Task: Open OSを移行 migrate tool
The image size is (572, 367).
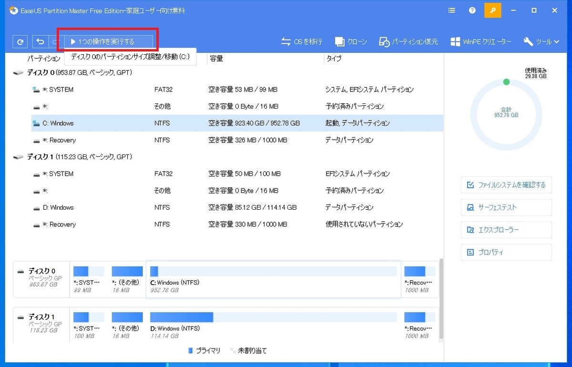Action: pyautogui.click(x=302, y=42)
